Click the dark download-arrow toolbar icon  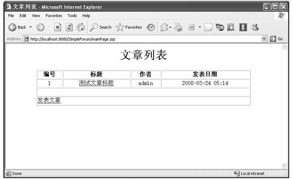point(243,27)
